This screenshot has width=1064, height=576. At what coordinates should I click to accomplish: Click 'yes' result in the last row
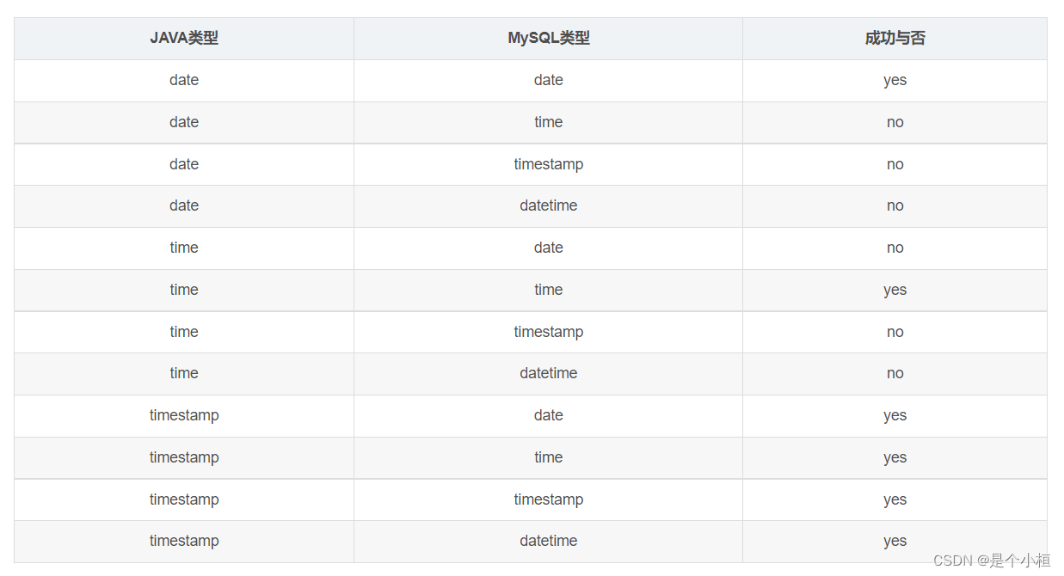click(x=895, y=541)
